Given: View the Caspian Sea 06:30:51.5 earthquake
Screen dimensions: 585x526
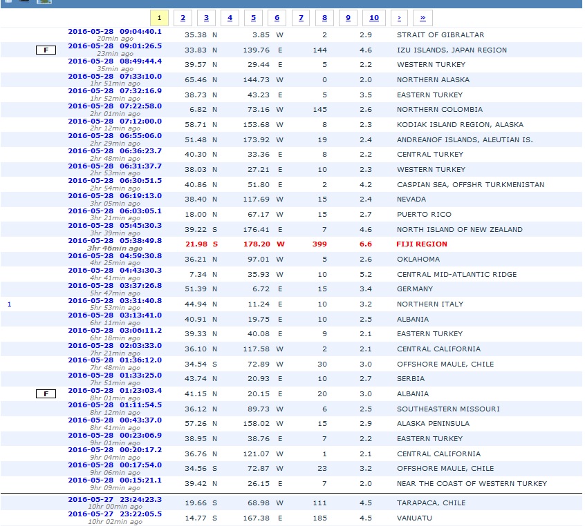Looking at the screenshot, I should (115, 181).
